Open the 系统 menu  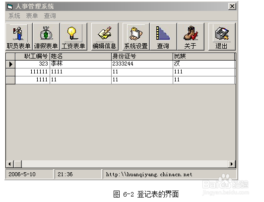(14, 16)
